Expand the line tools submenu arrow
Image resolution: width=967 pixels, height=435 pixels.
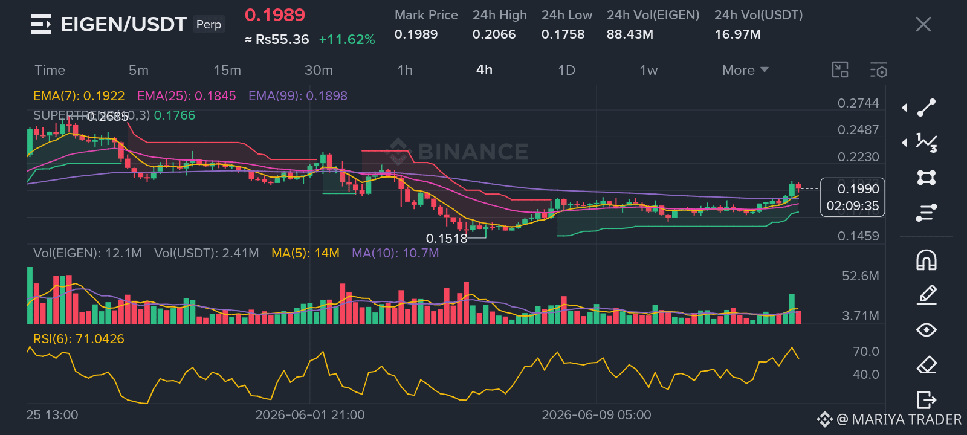[905, 108]
